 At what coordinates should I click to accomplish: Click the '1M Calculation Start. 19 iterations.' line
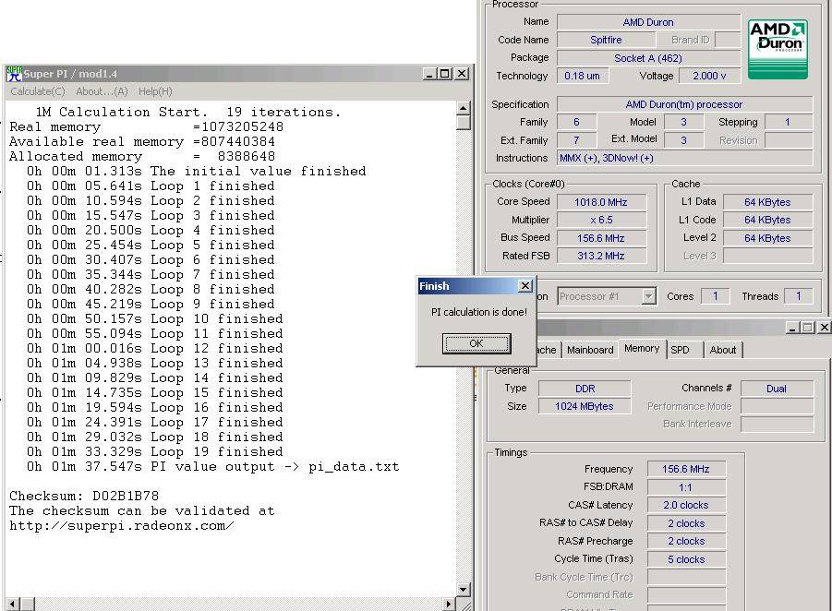point(187,112)
